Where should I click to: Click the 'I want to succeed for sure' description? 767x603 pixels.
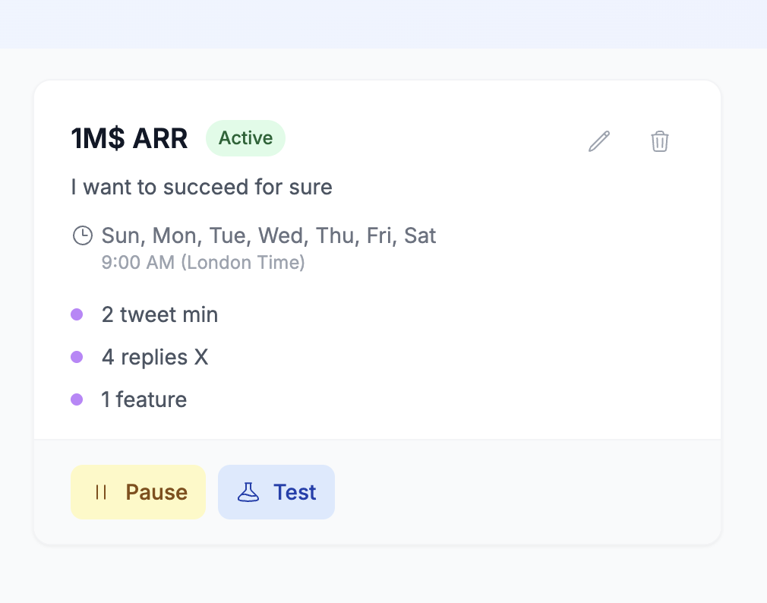201,187
